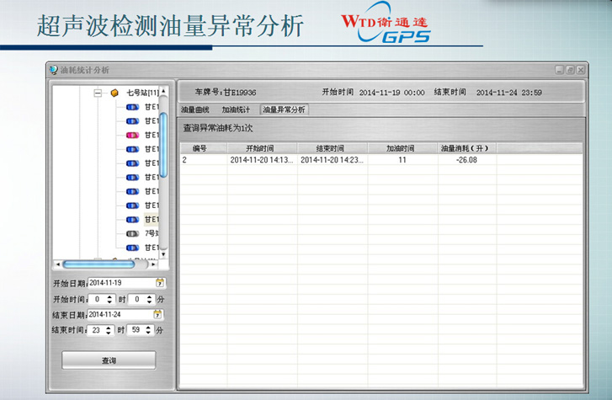
Task: Open the calendar picker for 结束日期
Action: tap(158, 314)
